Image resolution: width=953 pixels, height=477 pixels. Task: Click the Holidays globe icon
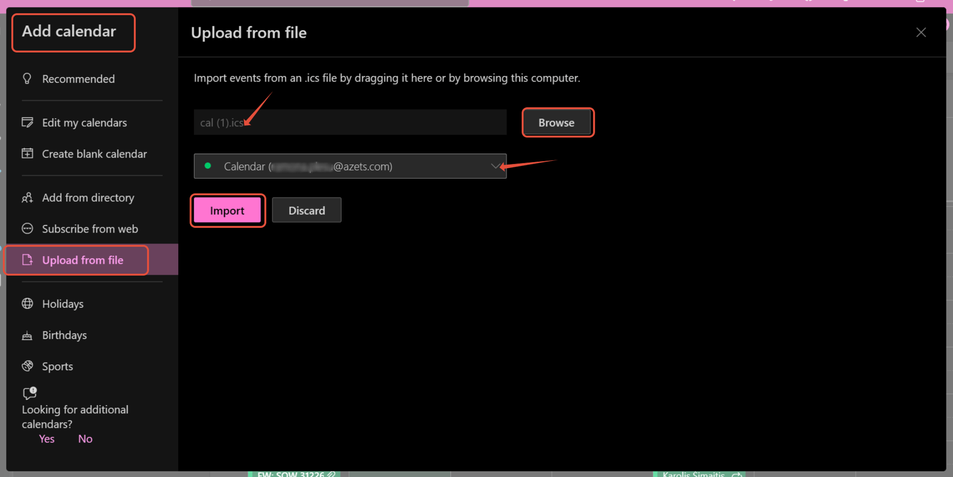(27, 303)
